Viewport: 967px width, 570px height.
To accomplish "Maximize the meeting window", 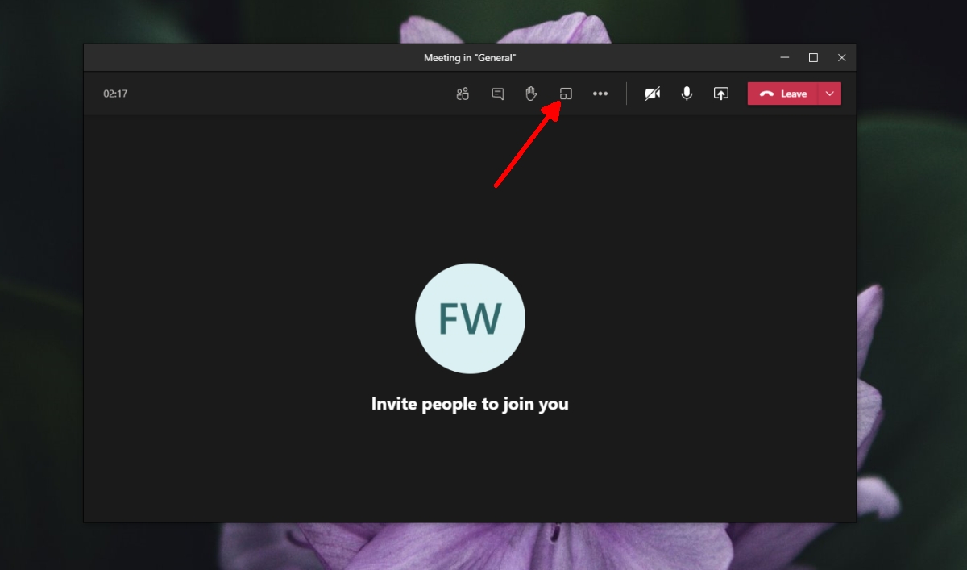I will tap(813, 58).
